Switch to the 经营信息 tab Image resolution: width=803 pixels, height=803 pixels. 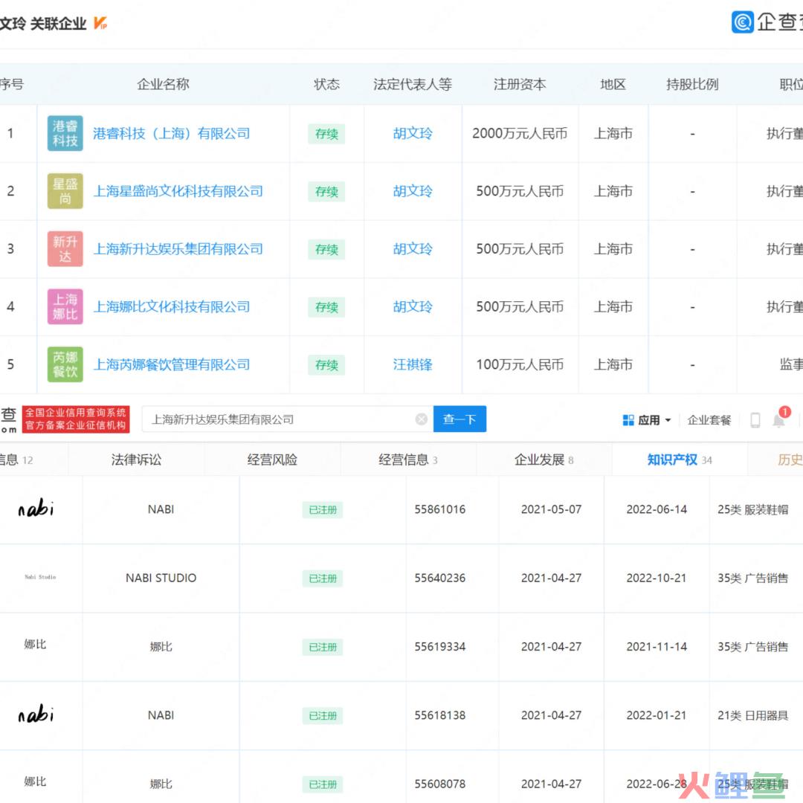407,460
